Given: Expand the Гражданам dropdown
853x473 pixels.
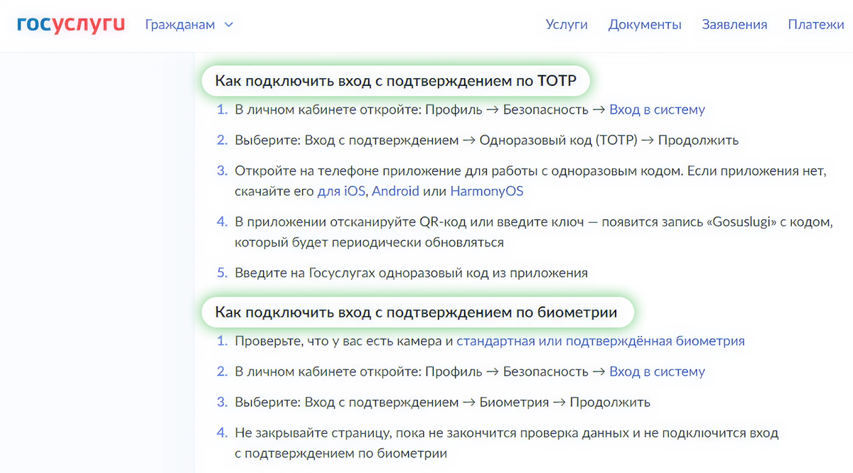Looking at the screenshot, I should (189, 25).
